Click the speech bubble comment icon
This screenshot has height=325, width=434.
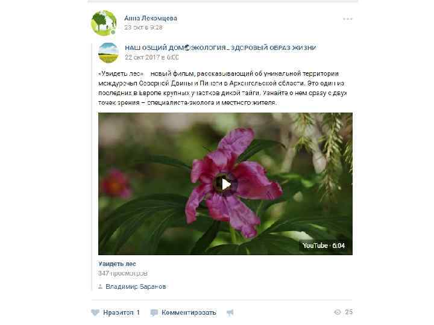[154, 312]
